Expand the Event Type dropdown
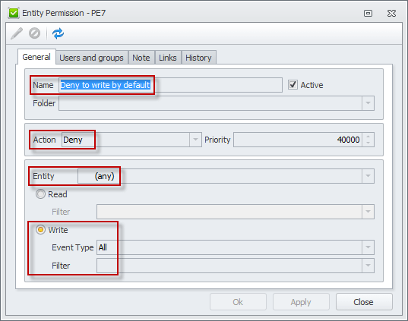Screen dimensions: 408x321 tap(368, 247)
